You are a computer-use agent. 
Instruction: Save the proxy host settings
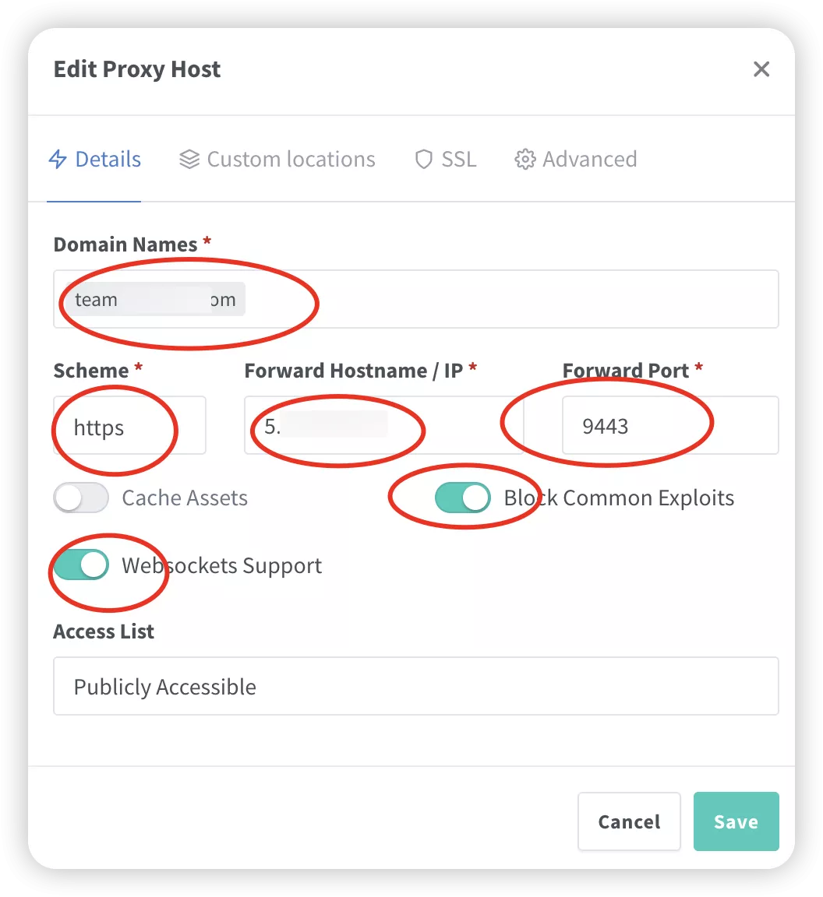(736, 821)
